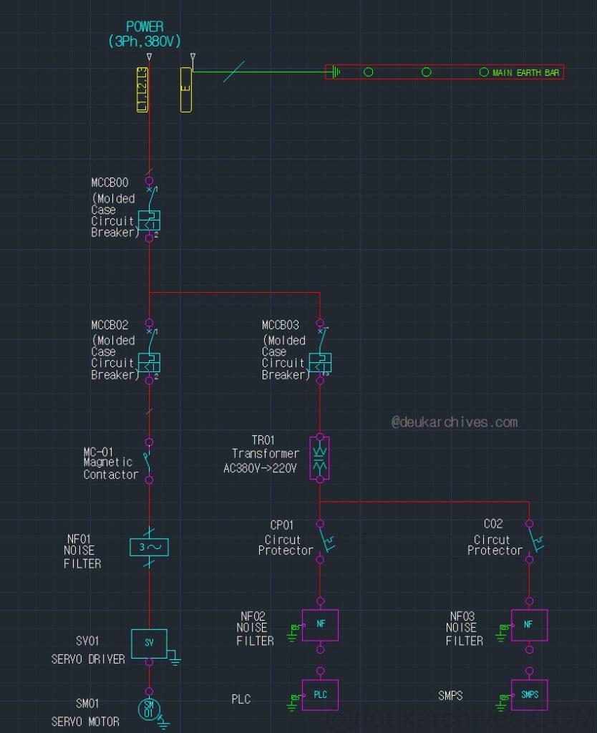Select the magenta PLC block
The image size is (597, 733).
[320, 695]
